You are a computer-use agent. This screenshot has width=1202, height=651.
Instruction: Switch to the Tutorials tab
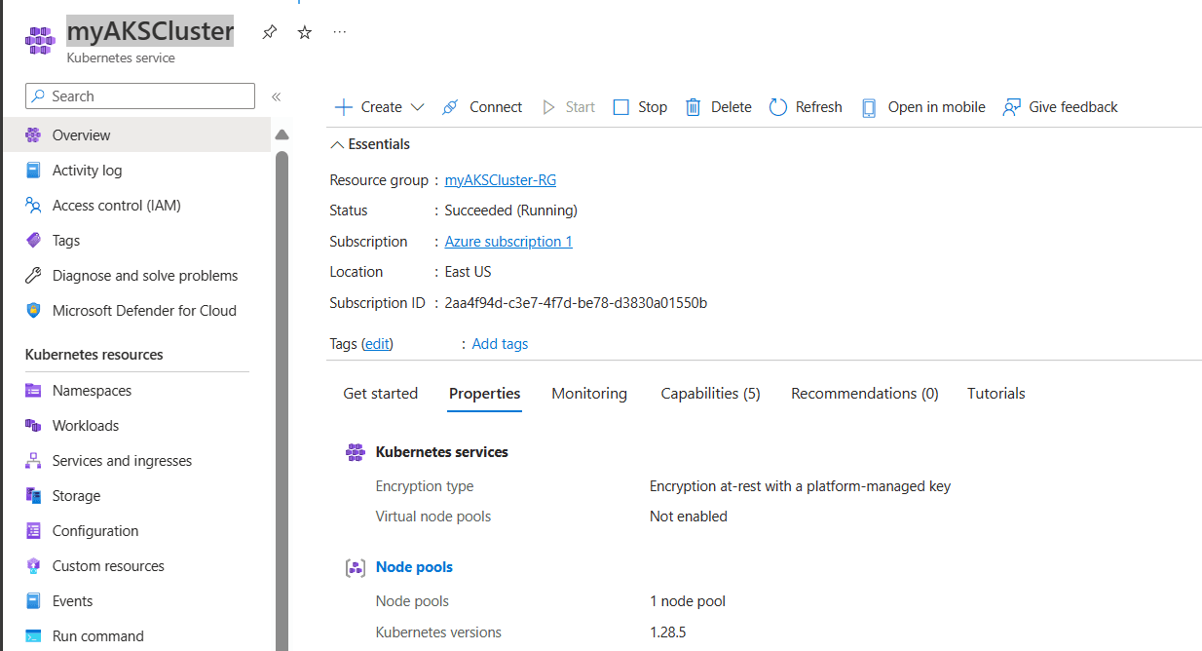(996, 394)
